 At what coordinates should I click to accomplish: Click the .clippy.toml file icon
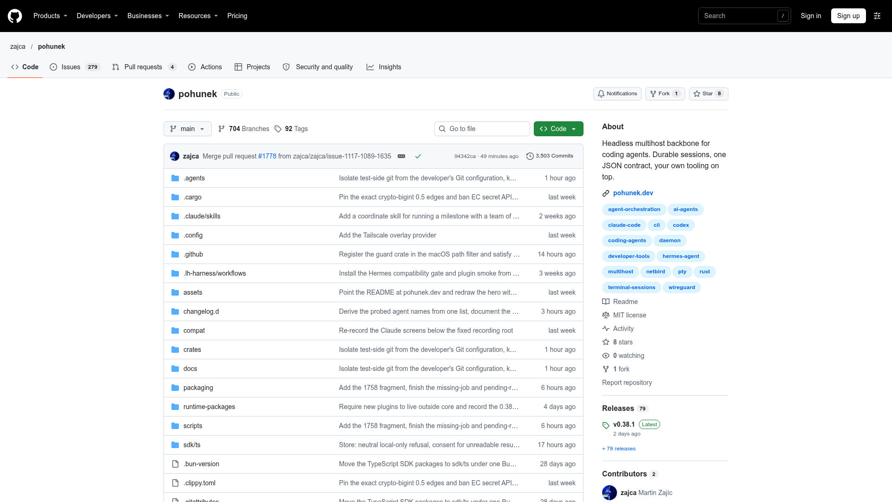175,483
